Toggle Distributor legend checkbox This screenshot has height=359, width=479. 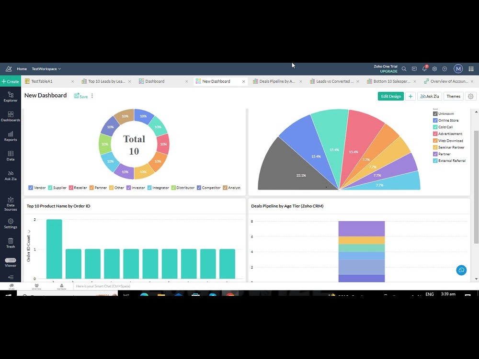pyautogui.click(x=173, y=188)
